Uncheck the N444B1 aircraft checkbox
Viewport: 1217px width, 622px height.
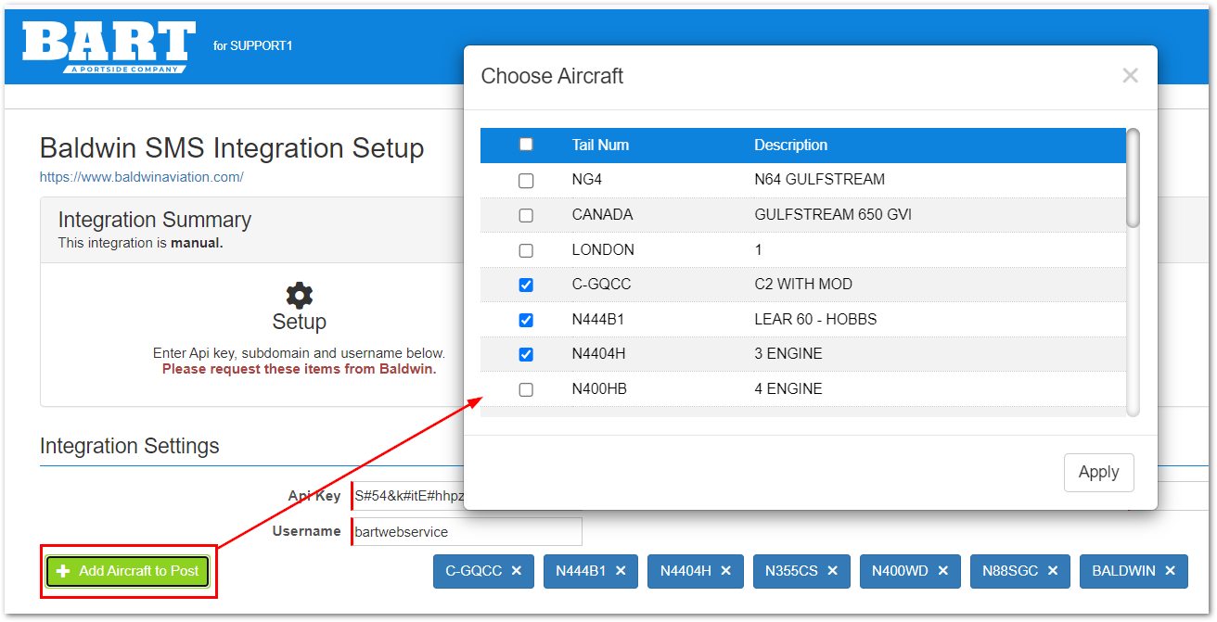point(526,320)
